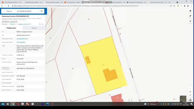Select the large orange building inside the yellow parcel
This screenshot has width=194, height=109.
pyautogui.click(x=110, y=75)
